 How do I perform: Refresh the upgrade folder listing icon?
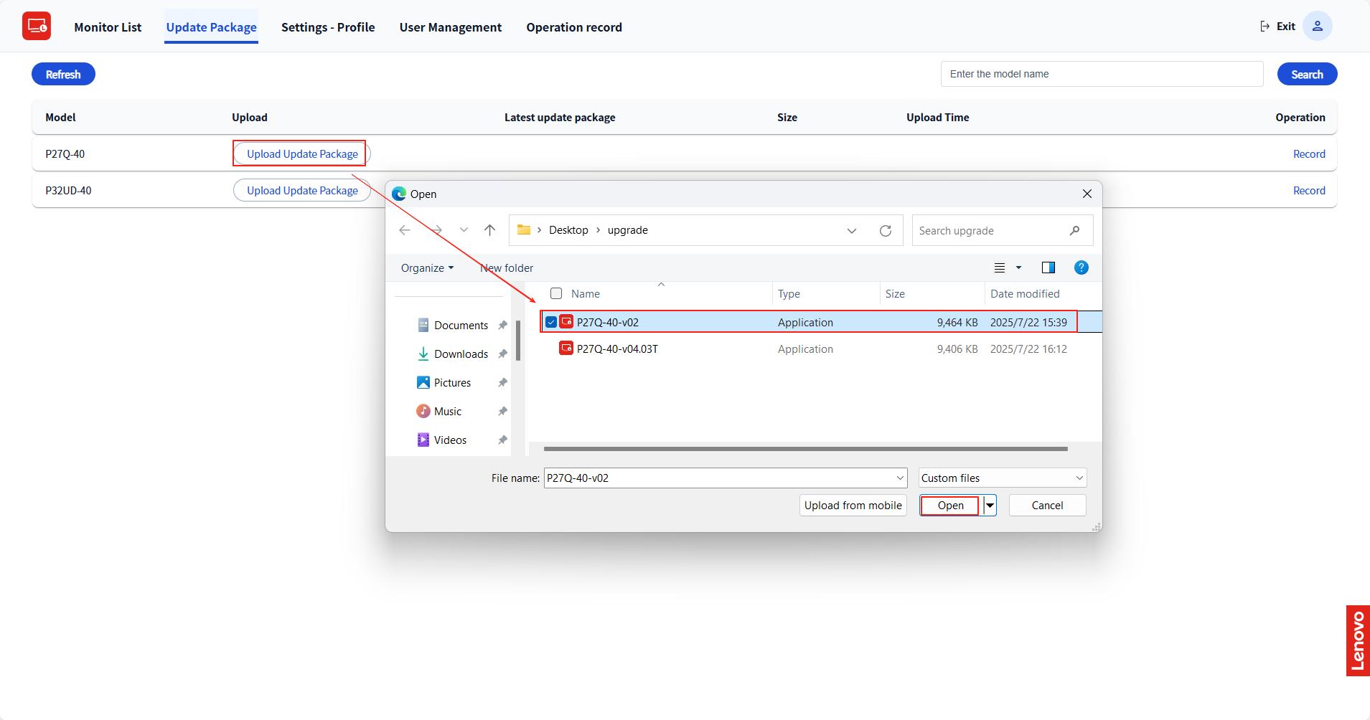[885, 230]
